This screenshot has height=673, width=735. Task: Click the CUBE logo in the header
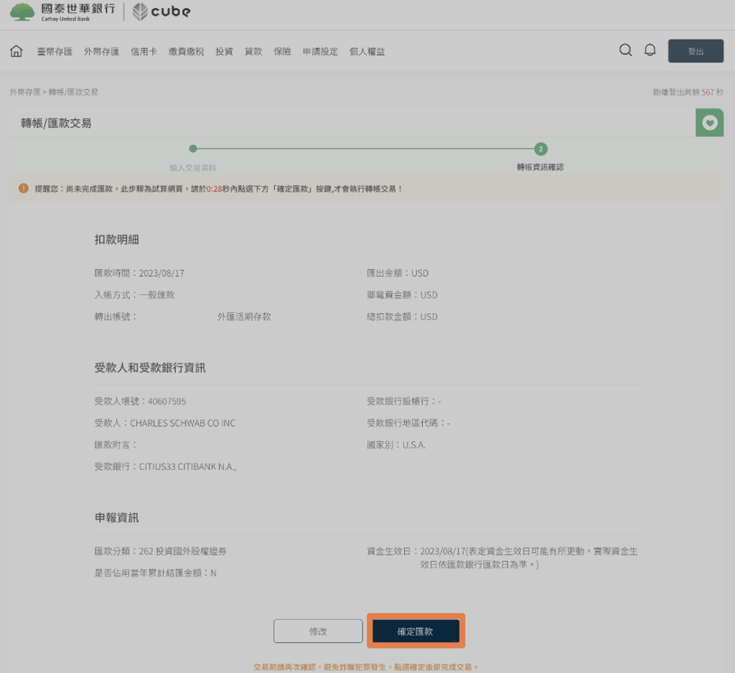(x=160, y=11)
